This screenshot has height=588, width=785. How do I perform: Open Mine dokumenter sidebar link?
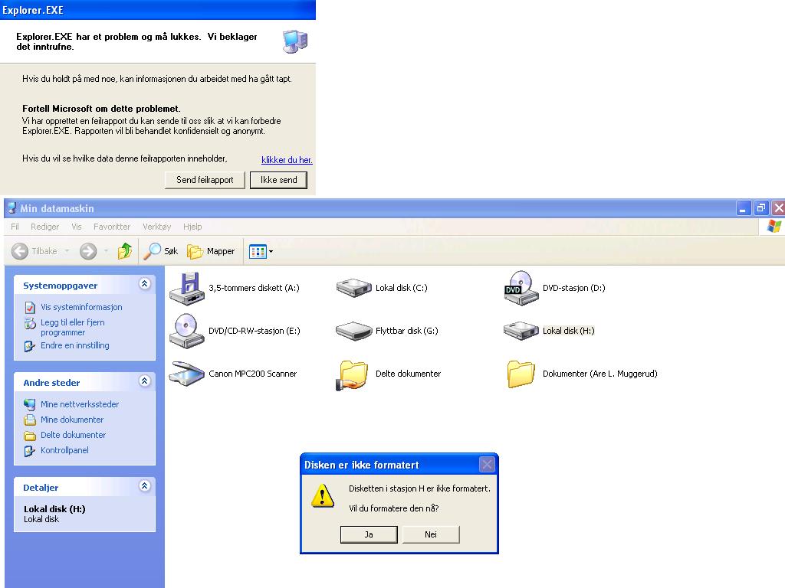point(72,420)
